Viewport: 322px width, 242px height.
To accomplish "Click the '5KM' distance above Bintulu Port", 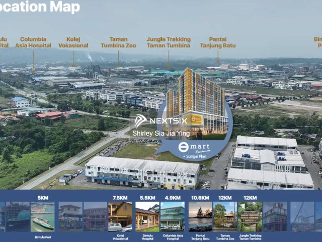I will tap(43, 198).
